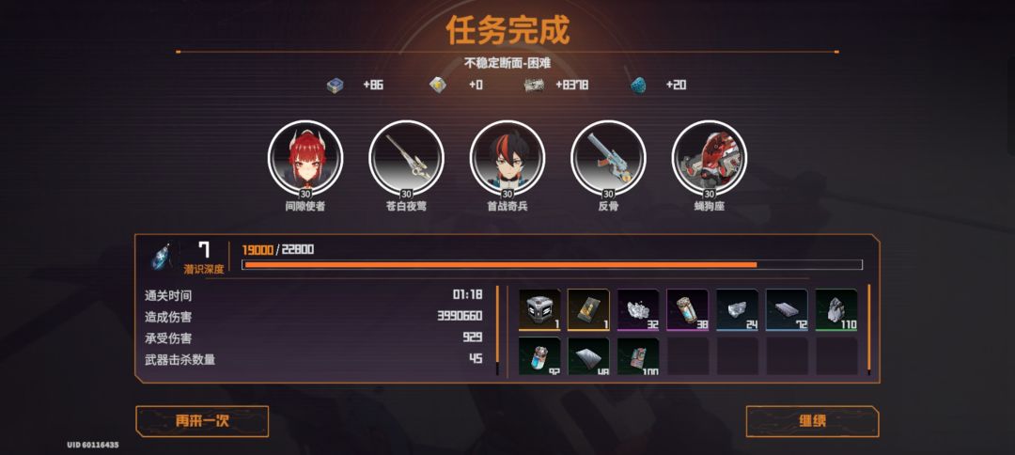Screen dimensions: 1015x455
Task: Click the yellow cube currency icon showing +0
Action: [x=438, y=85]
